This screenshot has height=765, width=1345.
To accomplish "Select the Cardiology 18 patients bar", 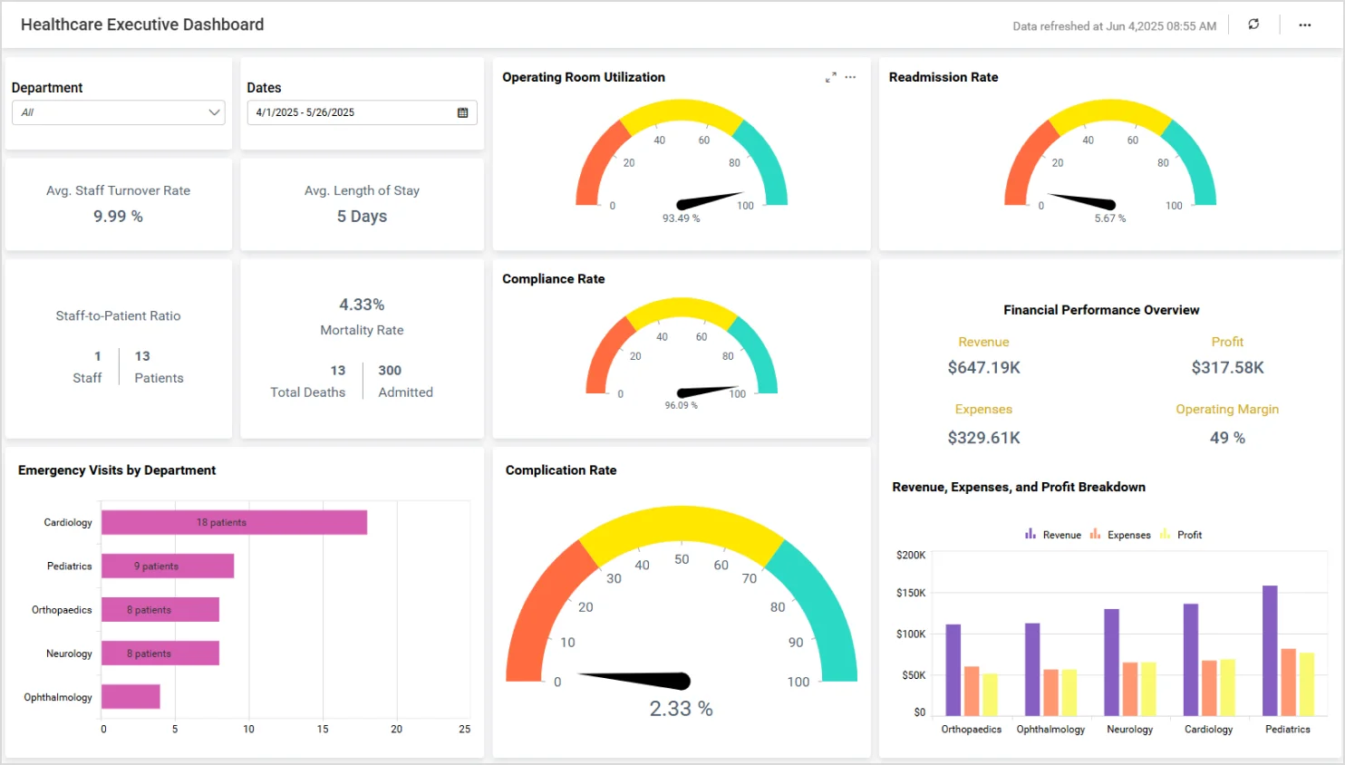I will point(234,523).
